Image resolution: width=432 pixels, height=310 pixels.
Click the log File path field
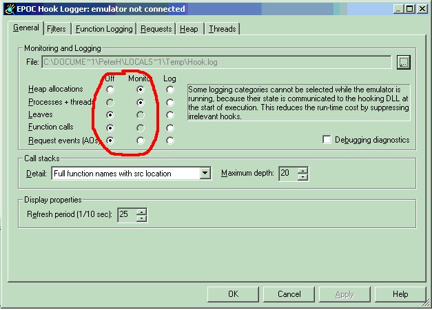pos(216,62)
